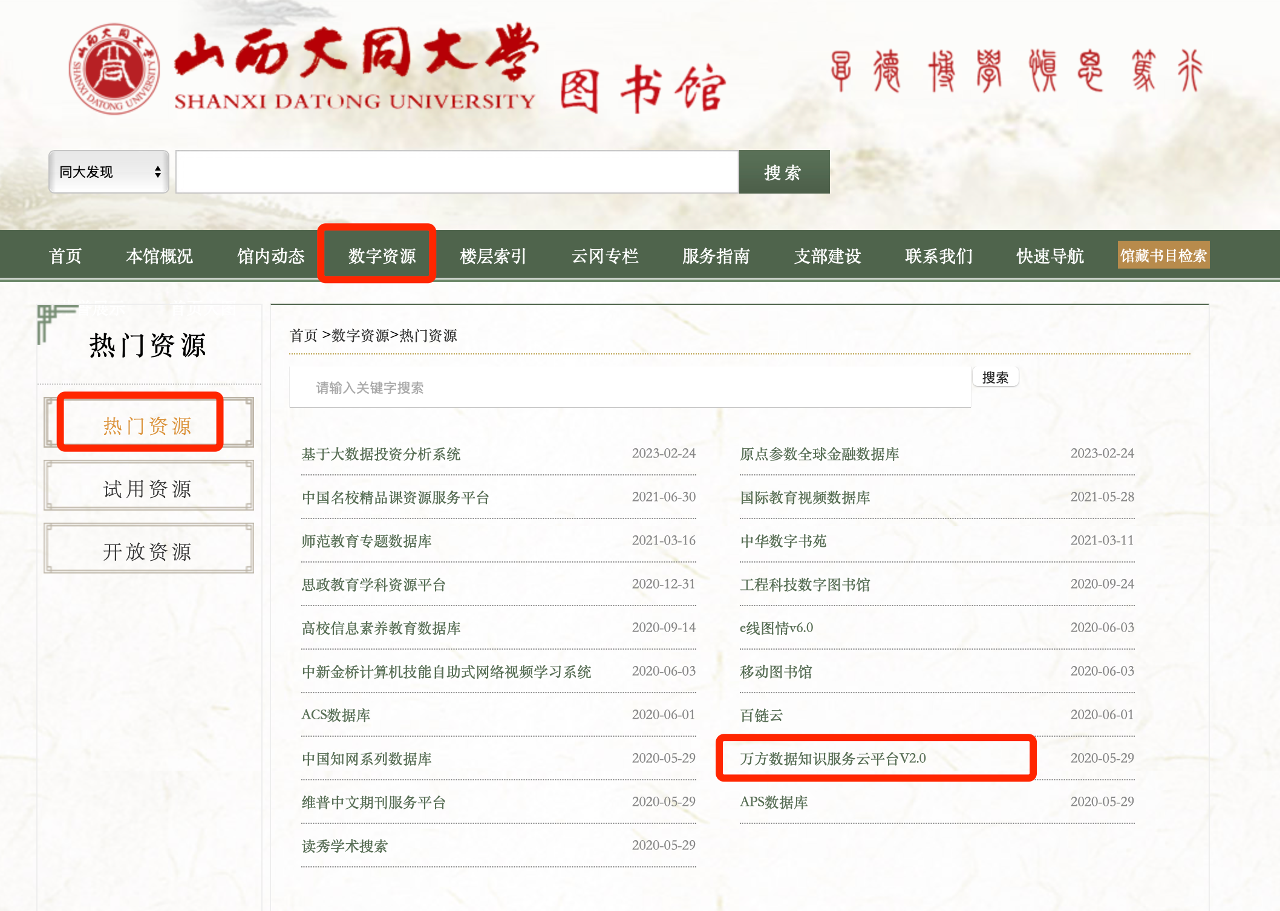Click the date 2021-05-28 beside 国际教育视频数据库
1280x911 pixels.
[1102, 497]
